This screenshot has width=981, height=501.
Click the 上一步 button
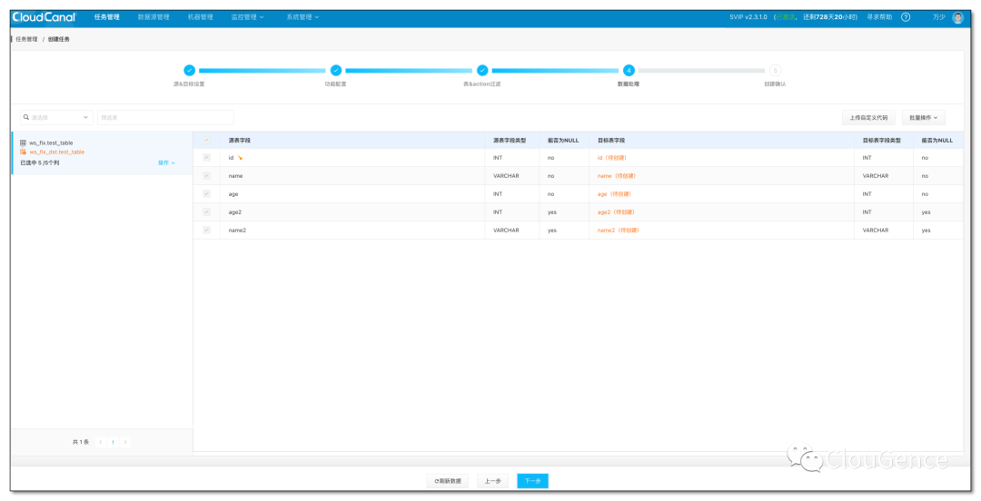pos(492,481)
